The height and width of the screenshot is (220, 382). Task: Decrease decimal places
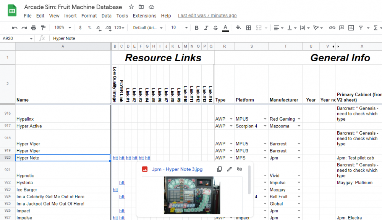pos(98,28)
